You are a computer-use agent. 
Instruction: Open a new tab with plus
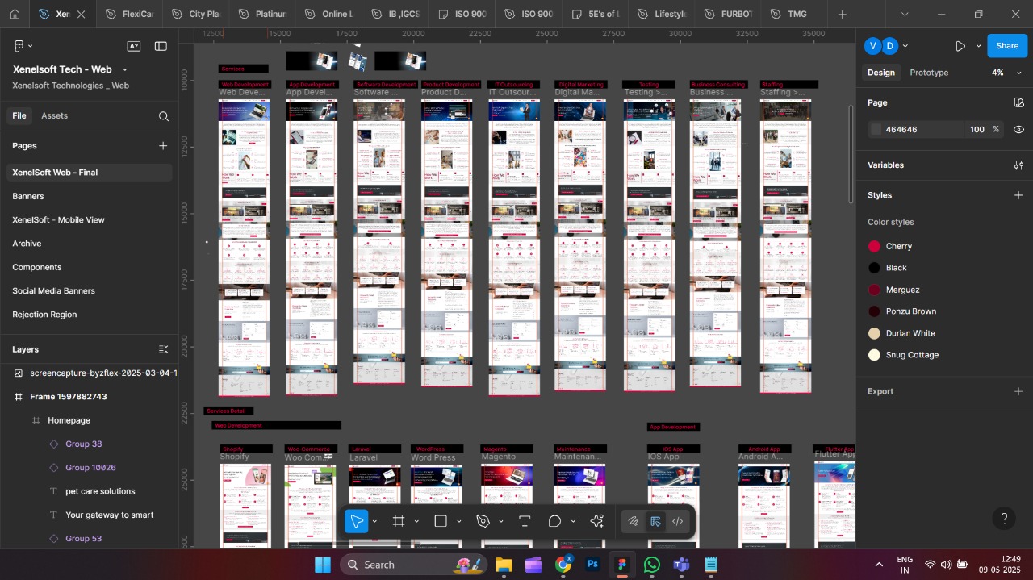pos(843,14)
